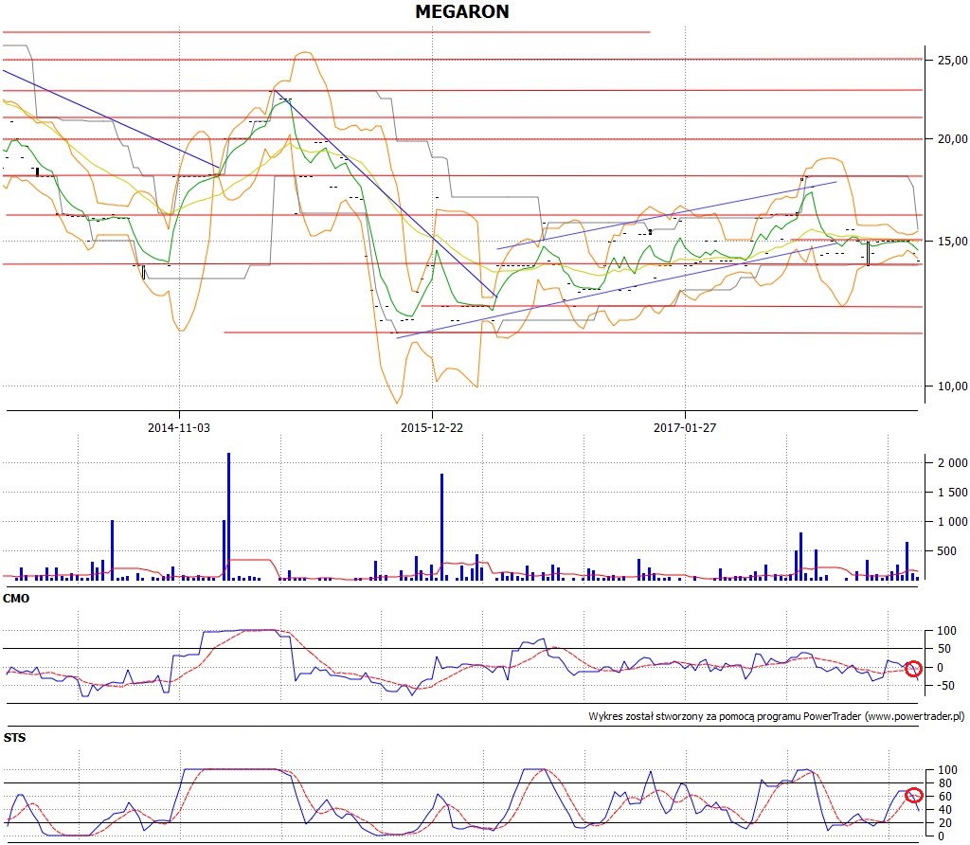The height and width of the screenshot is (845, 970).
Task: Click the red circle marker on CMO
Action: (914, 669)
